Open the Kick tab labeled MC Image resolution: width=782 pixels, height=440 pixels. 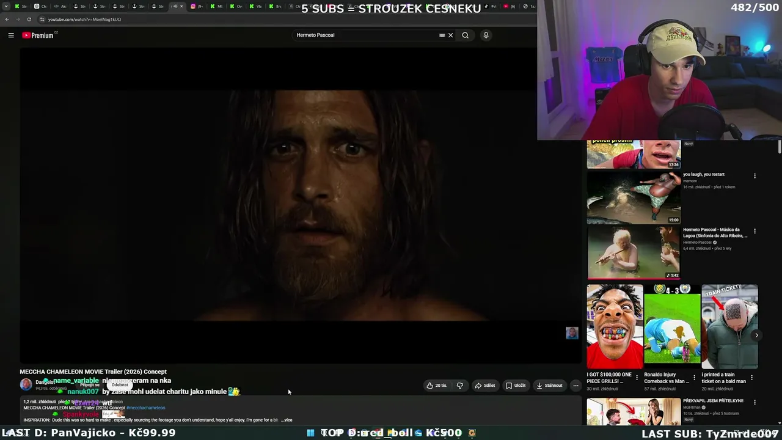point(216,6)
